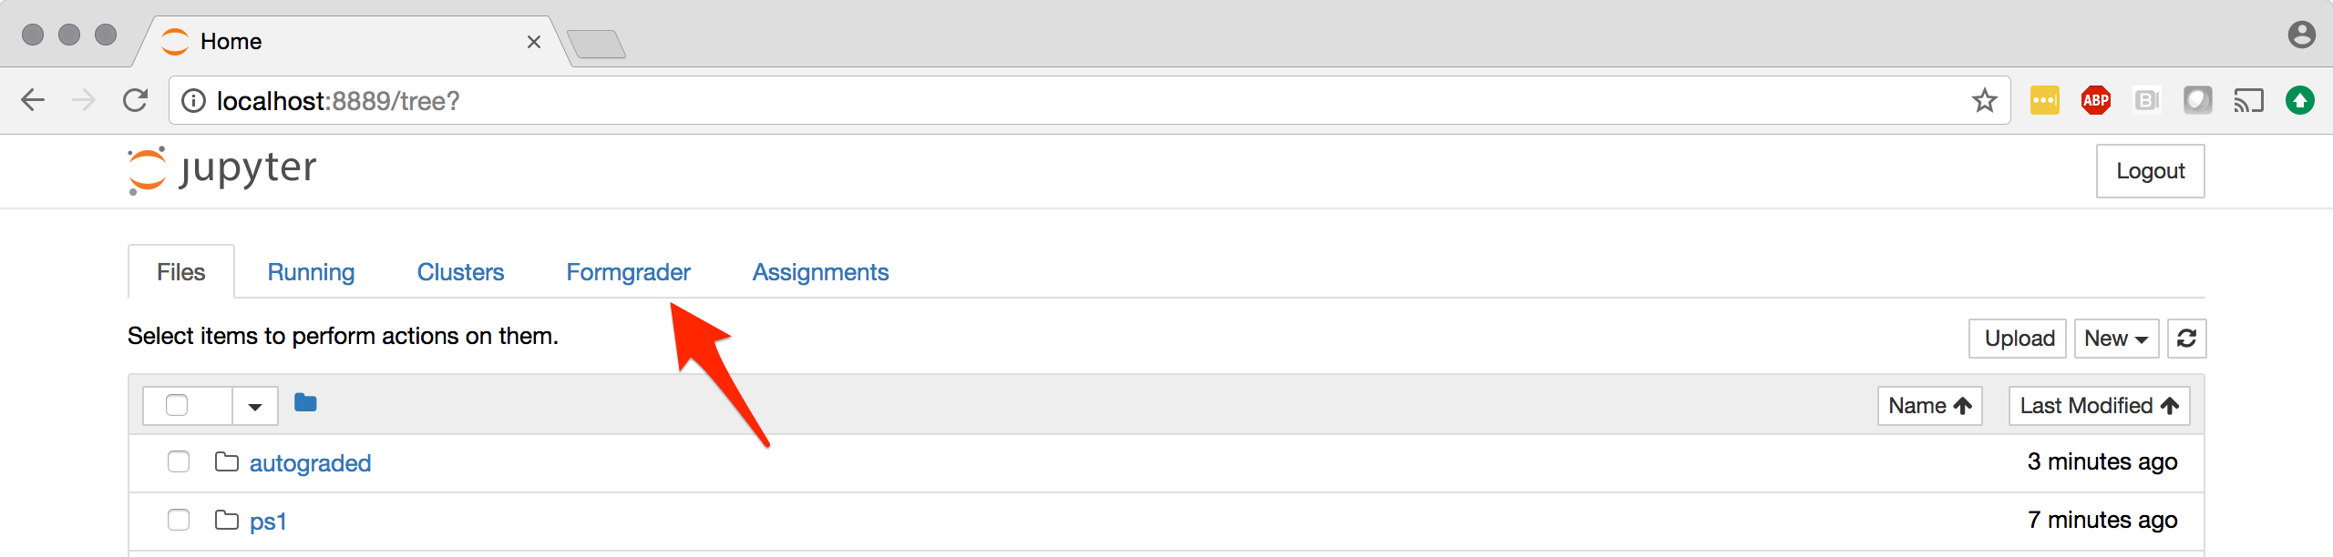Check the autograded folder checkbox
The image size is (2333, 557).
click(179, 462)
